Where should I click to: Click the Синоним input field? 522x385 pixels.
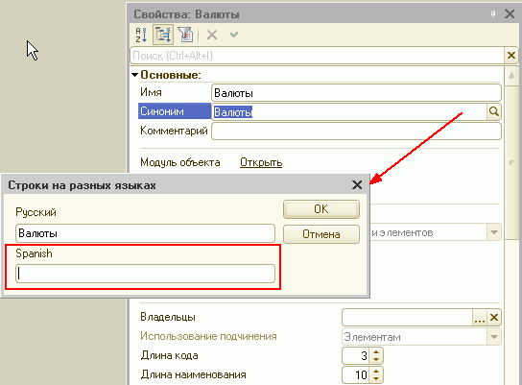point(349,112)
